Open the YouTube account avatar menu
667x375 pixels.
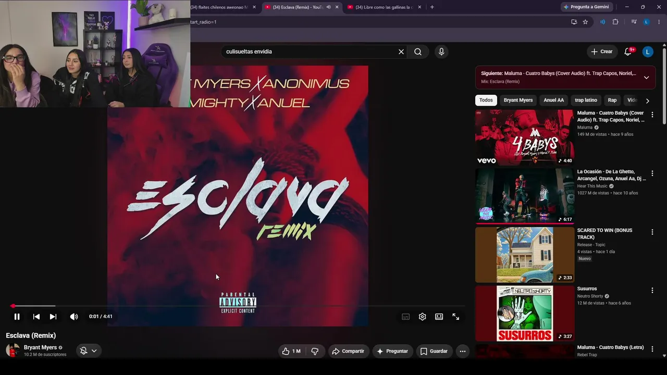(x=648, y=52)
